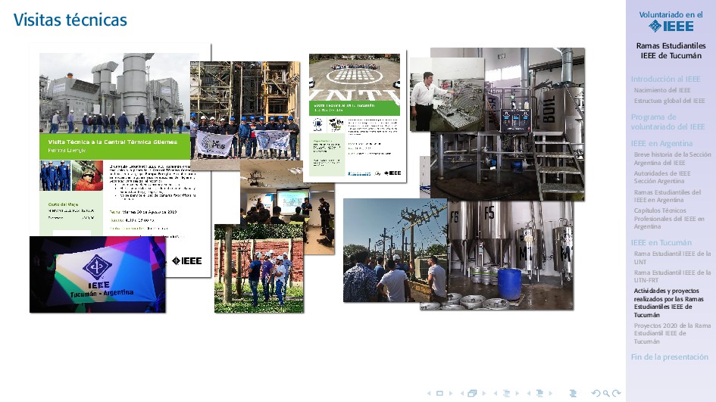Image resolution: width=716 pixels, height=402 pixels.
Task: Open 'IEEE en Argentina' section
Action: point(661,143)
